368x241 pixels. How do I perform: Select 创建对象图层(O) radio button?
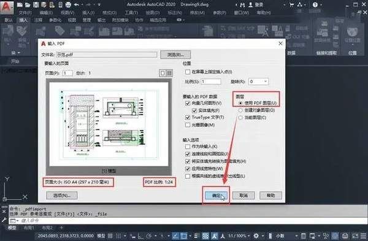click(x=240, y=110)
